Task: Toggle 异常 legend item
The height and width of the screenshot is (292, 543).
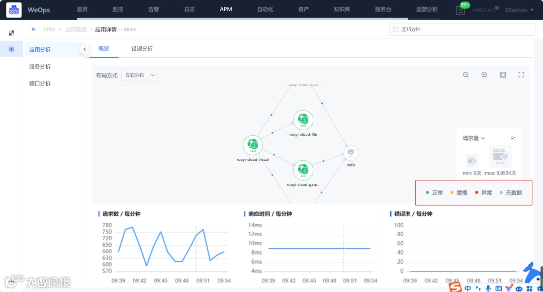Action: click(484, 192)
